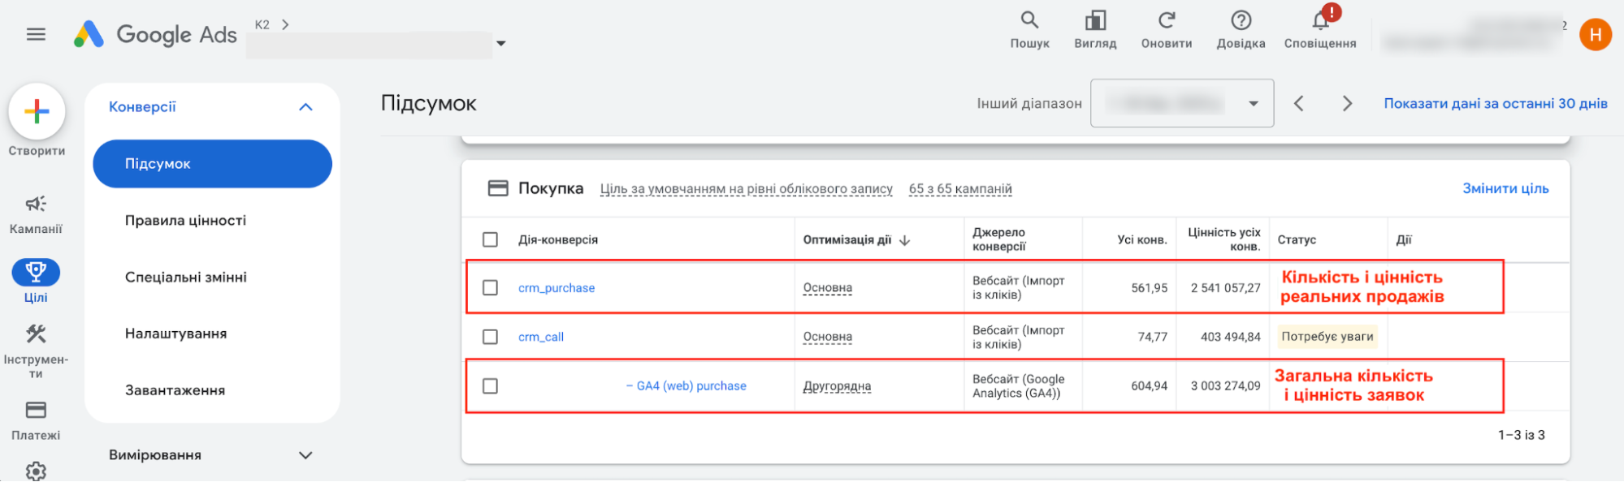Click value 403 494,84 cell
The image size is (1624, 482).
click(x=1230, y=337)
